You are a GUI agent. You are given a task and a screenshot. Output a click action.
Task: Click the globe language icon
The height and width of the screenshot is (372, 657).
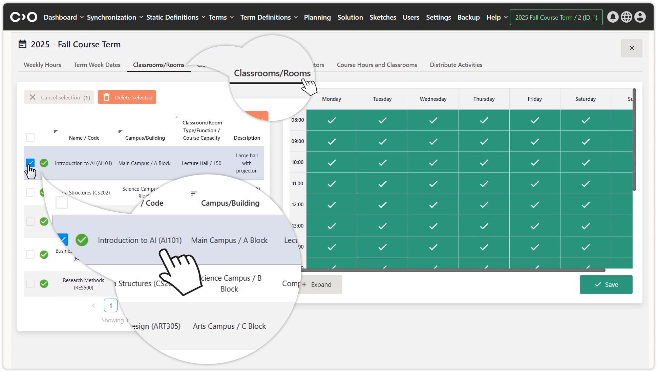(626, 17)
